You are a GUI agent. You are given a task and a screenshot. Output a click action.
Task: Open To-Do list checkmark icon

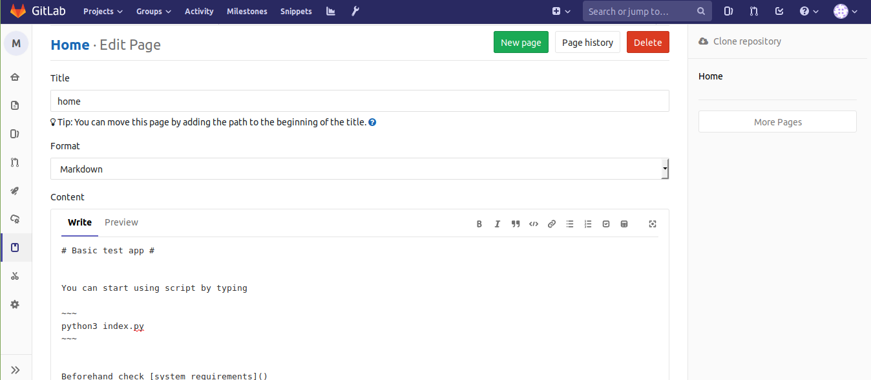tap(779, 11)
